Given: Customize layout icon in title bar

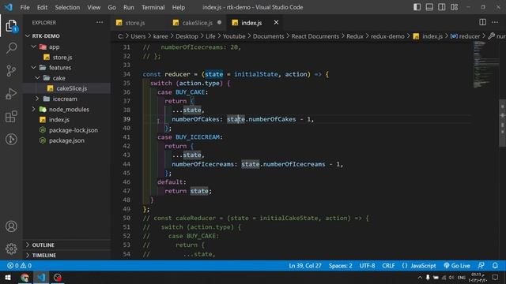Looking at the screenshot, I should click(454, 7).
